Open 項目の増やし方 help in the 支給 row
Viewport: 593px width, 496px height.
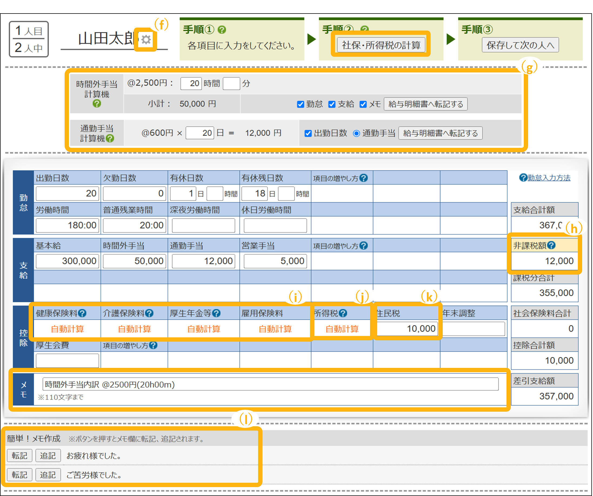(x=364, y=245)
